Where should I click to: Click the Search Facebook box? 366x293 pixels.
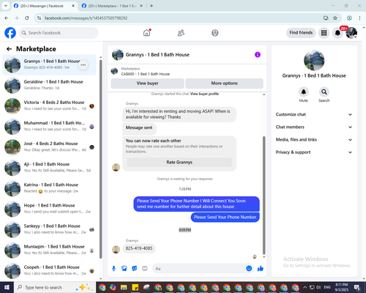pyautogui.click(x=59, y=33)
